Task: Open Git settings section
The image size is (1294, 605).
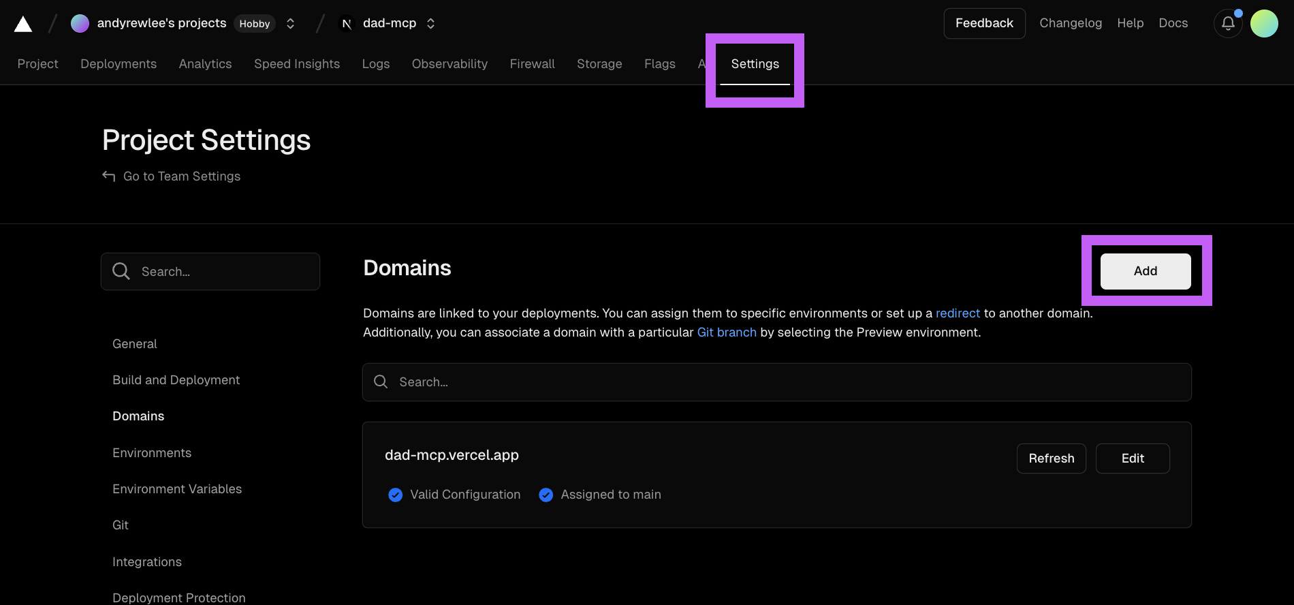Action: point(121,525)
